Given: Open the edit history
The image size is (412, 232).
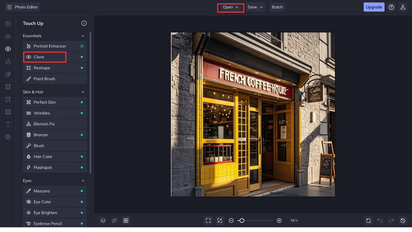Looking at the screenshot, I should point(403,220).
